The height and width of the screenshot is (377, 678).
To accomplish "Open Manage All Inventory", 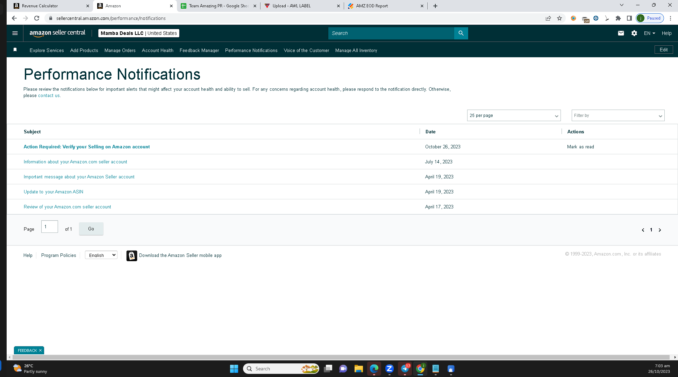I will click(356, 50).
